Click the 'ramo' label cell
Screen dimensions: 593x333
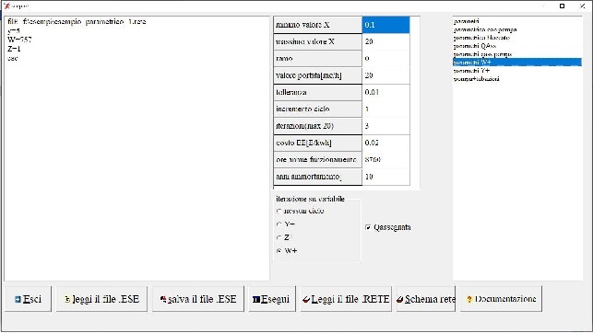[317, 59]
